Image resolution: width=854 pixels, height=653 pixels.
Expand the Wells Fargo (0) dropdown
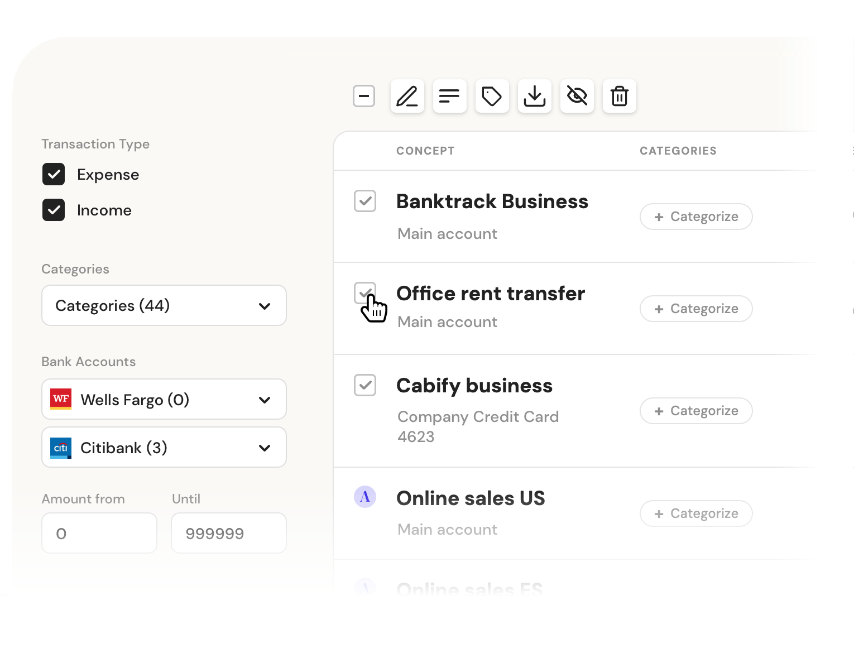pos(164,399)
